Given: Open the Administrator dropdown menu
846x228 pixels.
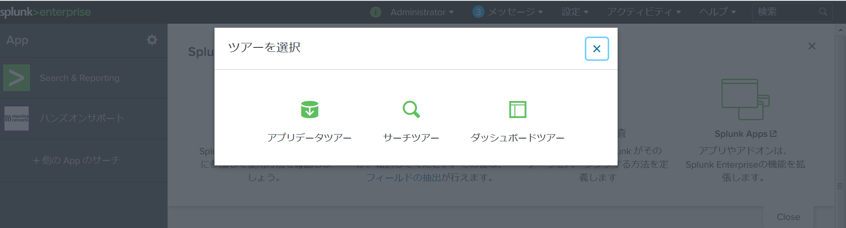Looking at the screenshot, I should (422, 12).
